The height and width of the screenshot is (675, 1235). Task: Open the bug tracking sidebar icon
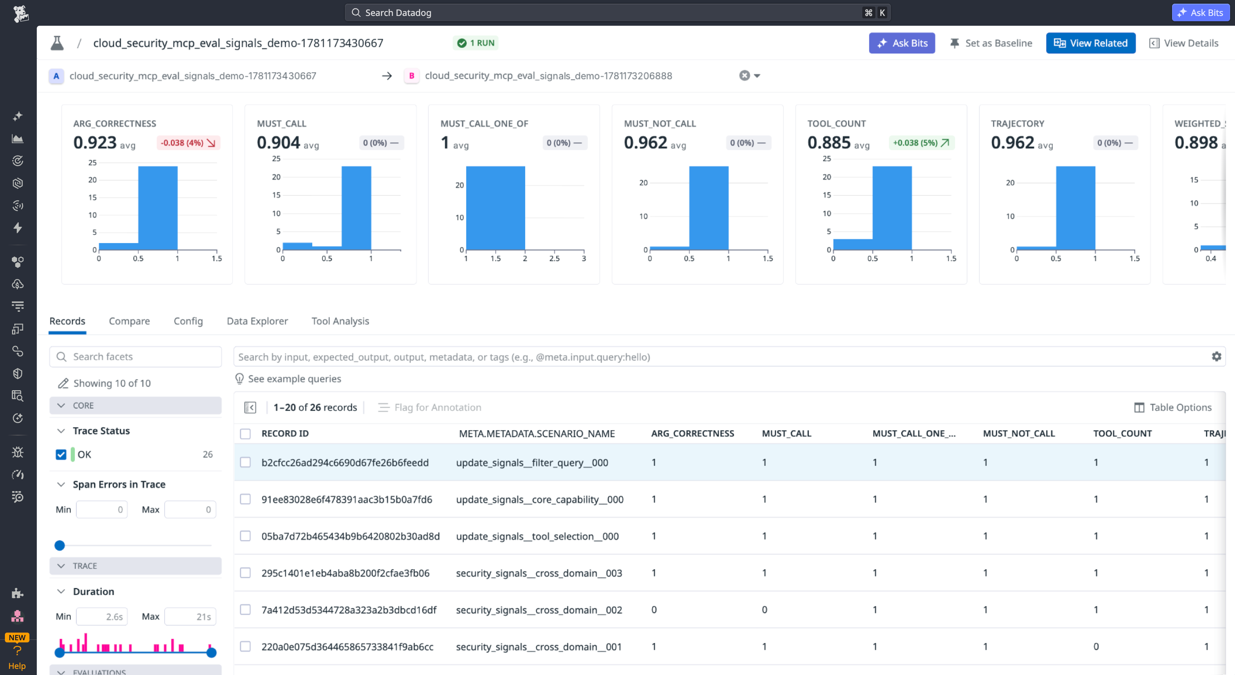(x=18, y=452)
